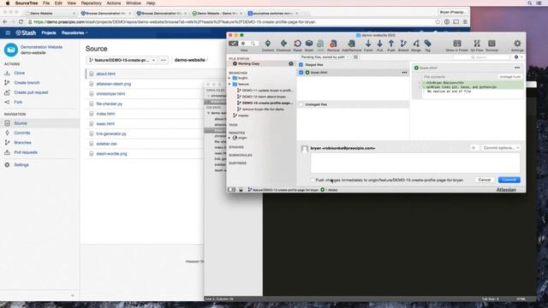Toggle the Unstaged files checkbox
This screenshot has height=308, width=548.
(x=301, y=104)
